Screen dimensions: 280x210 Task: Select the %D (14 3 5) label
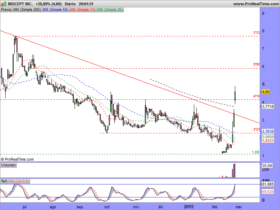tap(19, 181)
